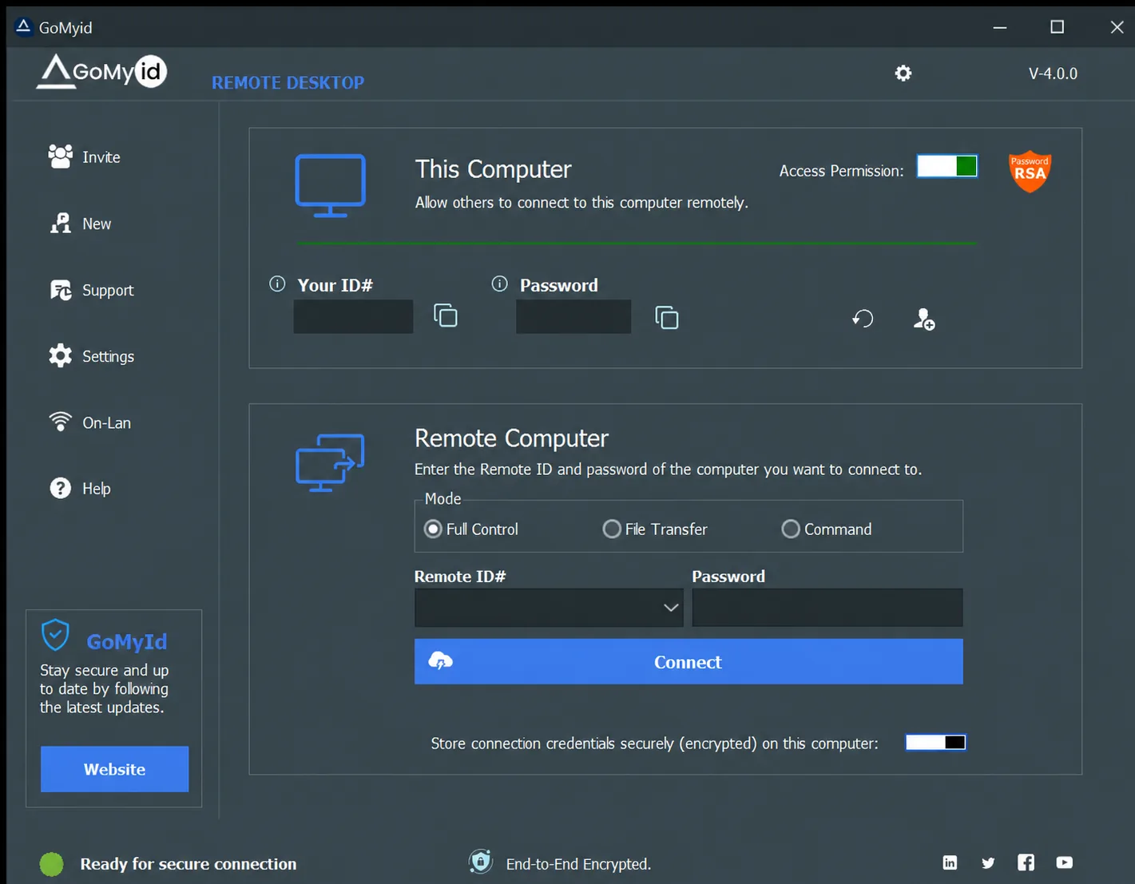
Task: Copy Your ID# using the copy icon
Action: click(x=446, y=315)
